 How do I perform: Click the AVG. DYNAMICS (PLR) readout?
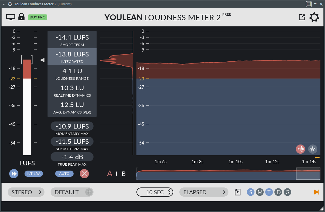pyautogui.click(x=72, y=108)
